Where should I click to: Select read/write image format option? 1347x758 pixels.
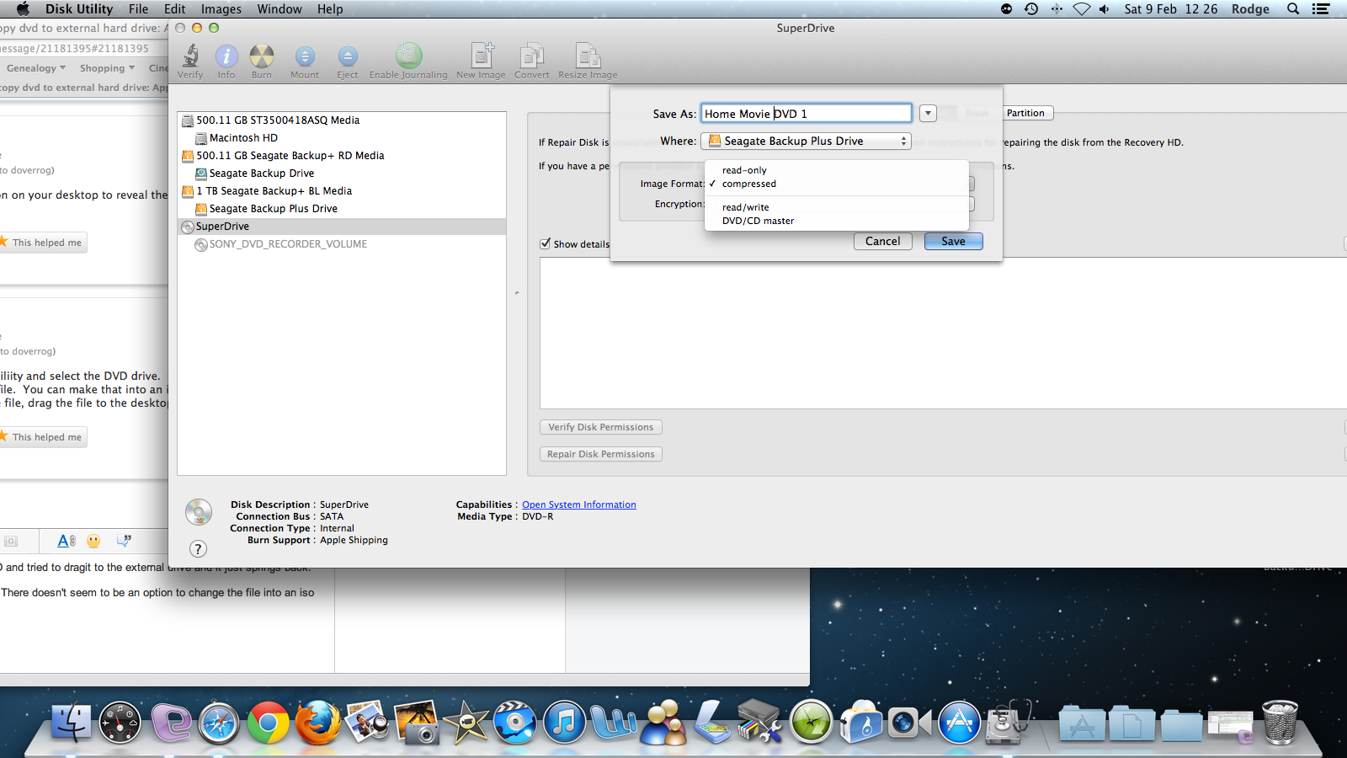point(745,207)
